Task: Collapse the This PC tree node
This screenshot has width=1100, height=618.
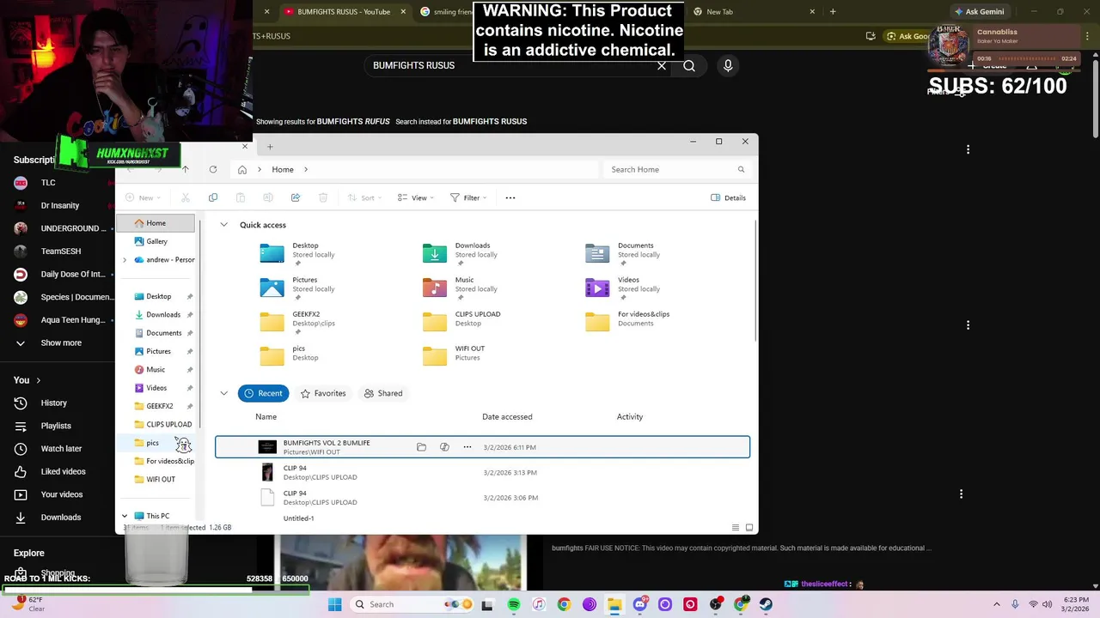Action: (x=125, y=516)
